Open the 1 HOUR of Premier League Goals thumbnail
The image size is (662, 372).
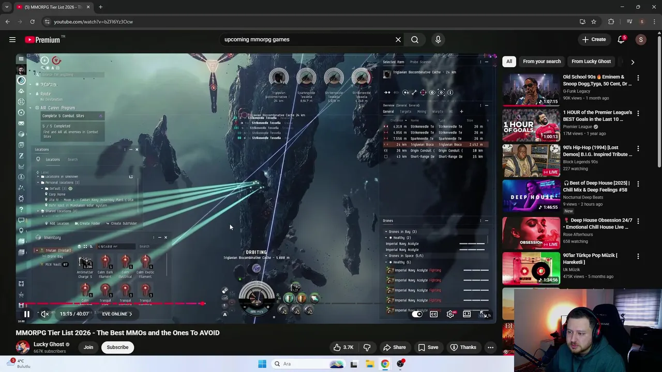[x=531, y=125]
